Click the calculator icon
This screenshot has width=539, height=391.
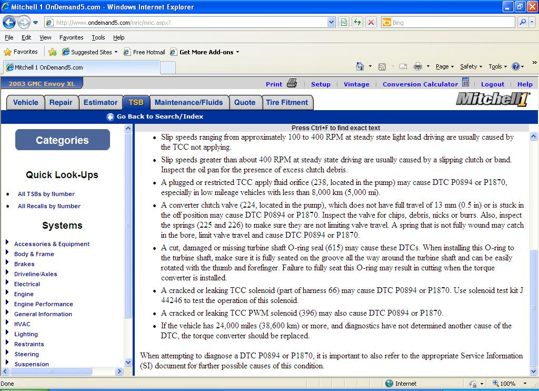tap(465, 82)
